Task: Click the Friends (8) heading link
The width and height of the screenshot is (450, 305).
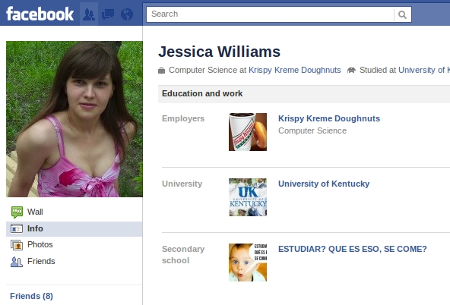Action: click(x=32, y=296)
